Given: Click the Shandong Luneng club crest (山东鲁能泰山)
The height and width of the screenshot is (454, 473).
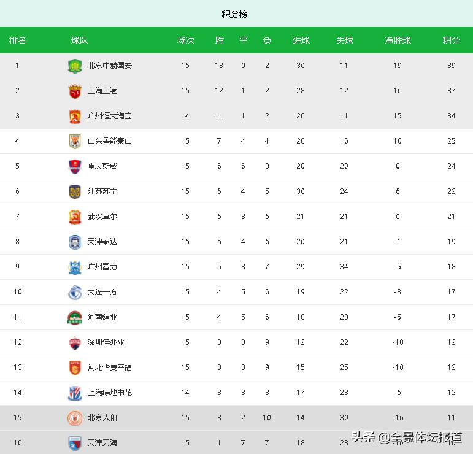Looking at the screenshot, I should click(x=74, y=141).
